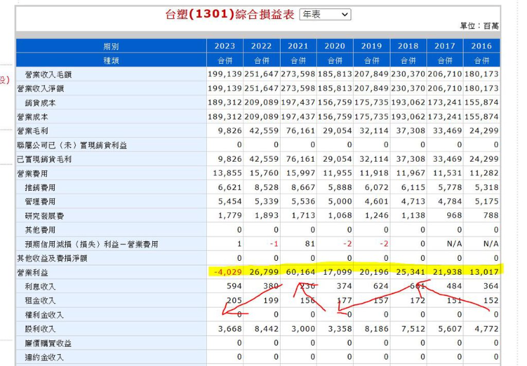This screenshot has height=366, width=527.
Task: Select the 營業費用 row label
Action: pos(32,173)
